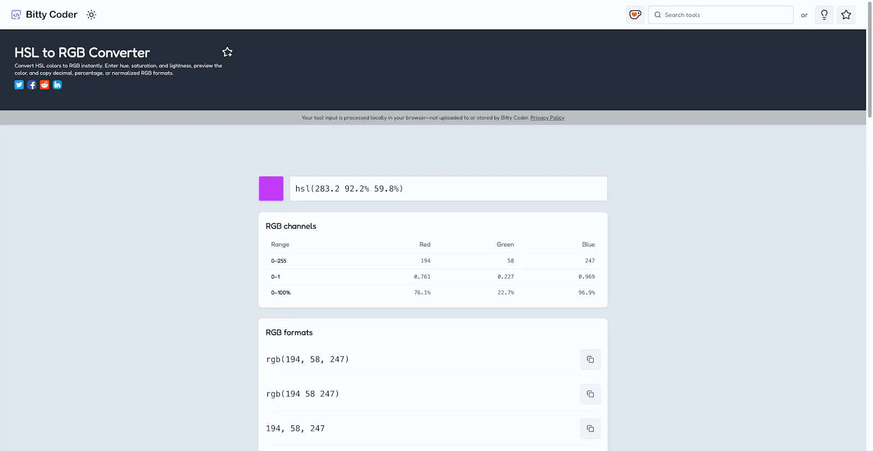Click the 194, 58, 247 text
Screen dimensions: 873x451
tap(295, 429)
